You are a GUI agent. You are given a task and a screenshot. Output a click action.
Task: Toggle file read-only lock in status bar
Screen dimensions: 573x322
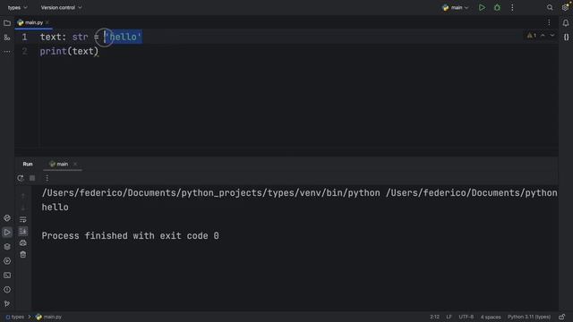561,317
